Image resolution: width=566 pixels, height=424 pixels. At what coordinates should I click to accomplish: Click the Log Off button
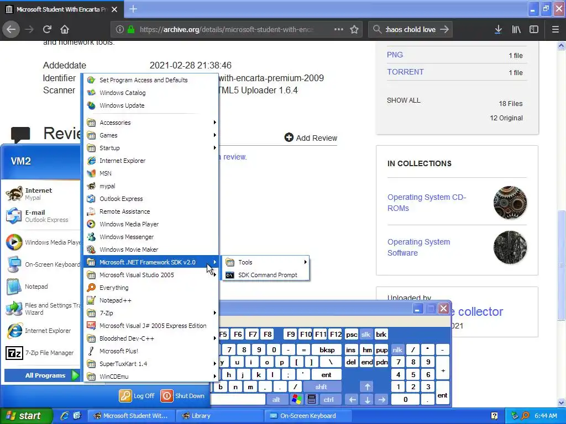coord(137,395)
